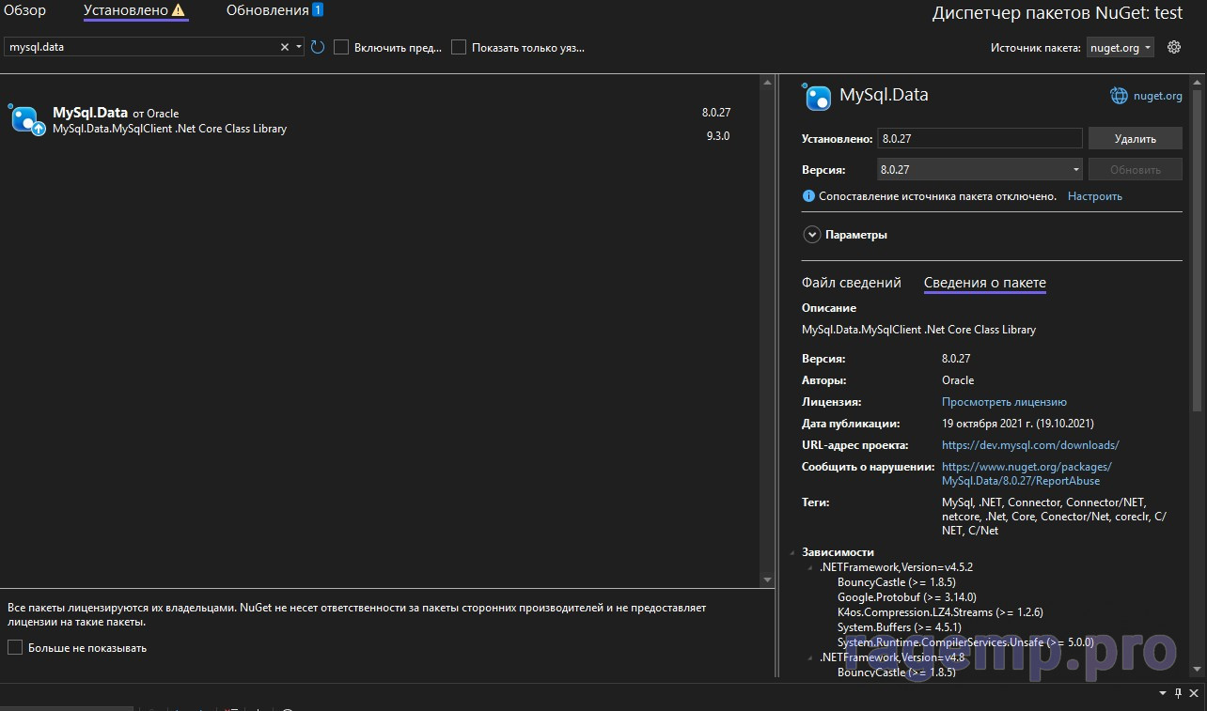The width and height of the screenshot is (1207, 711).
Task: Collapse .NETFramework v4.8 dependencies node
Action: point(810,657)
